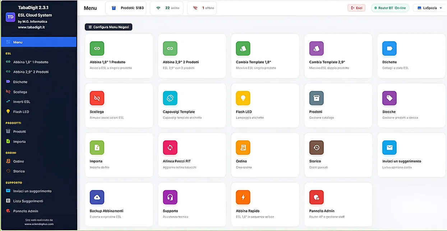Image resolution: width=447 pixels, height=231 pixels.
Task: Click the purple Stecche tag icon
Action: pos(390,98)
